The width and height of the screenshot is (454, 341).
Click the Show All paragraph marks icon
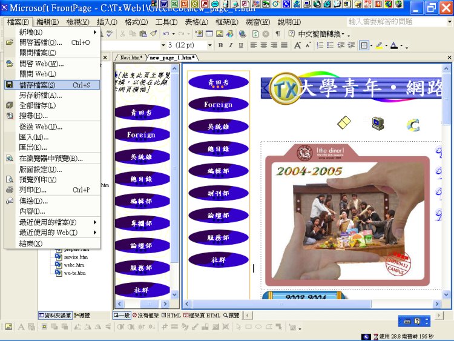point(278,34)
